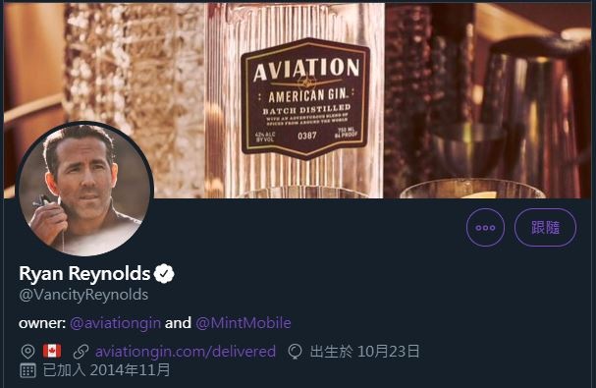596x388 pixels.
Task: Open the three-dot more options menu
Action: click(x=485, y=228)
